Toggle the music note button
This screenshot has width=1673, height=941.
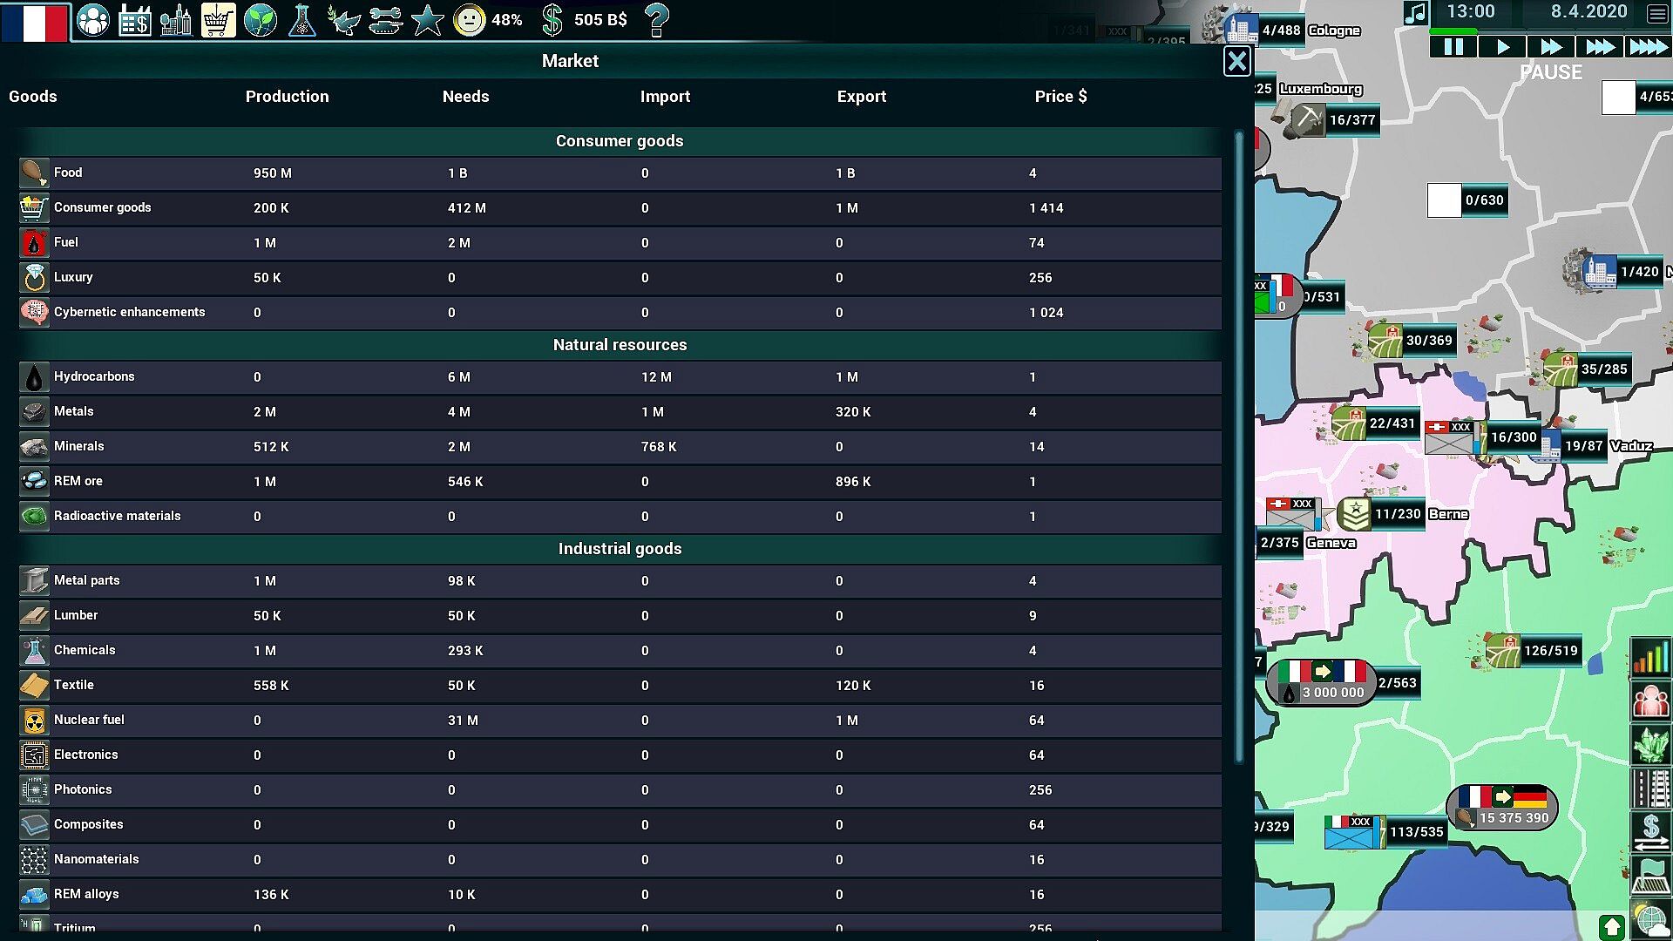[x=1415, y=13]
